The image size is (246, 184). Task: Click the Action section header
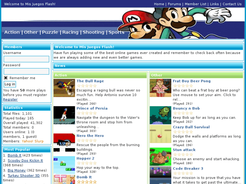pyautogui.click(x=100, y=75)
